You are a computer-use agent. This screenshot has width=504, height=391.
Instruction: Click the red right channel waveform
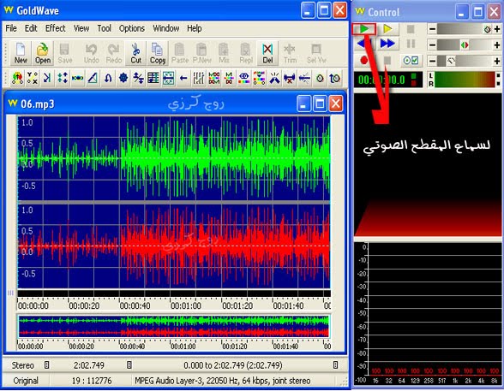click(x=174, y=246)
